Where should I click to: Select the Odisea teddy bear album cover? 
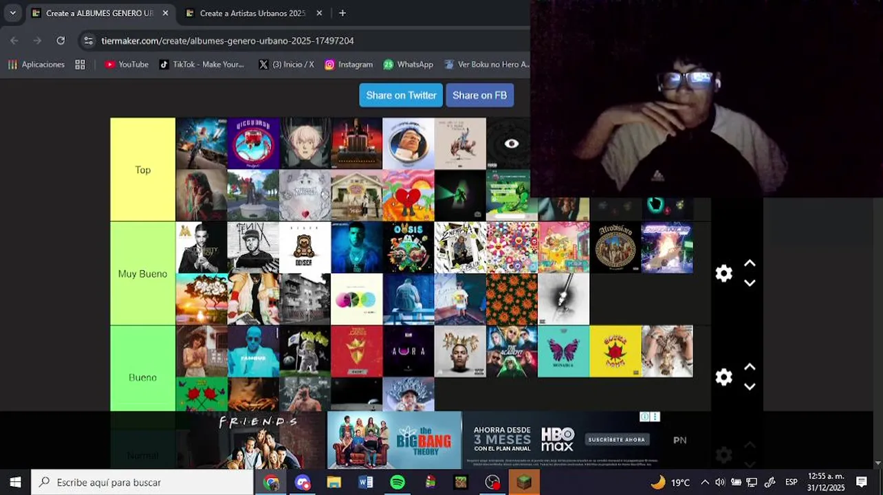(305, 247)
